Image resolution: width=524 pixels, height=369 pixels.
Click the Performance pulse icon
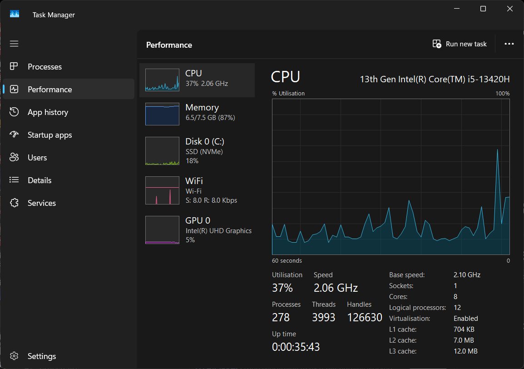coord(14,89)
